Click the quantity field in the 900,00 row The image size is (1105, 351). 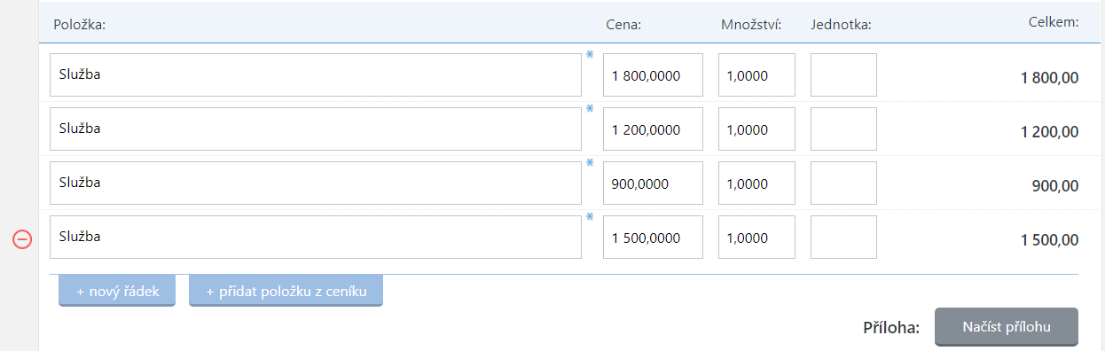(756, 183)
